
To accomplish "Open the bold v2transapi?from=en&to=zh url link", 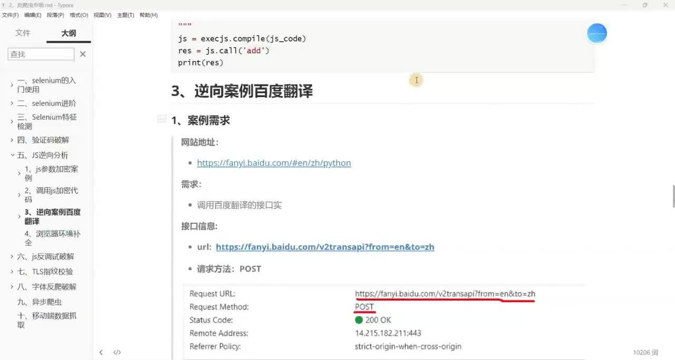I will 325,247.
